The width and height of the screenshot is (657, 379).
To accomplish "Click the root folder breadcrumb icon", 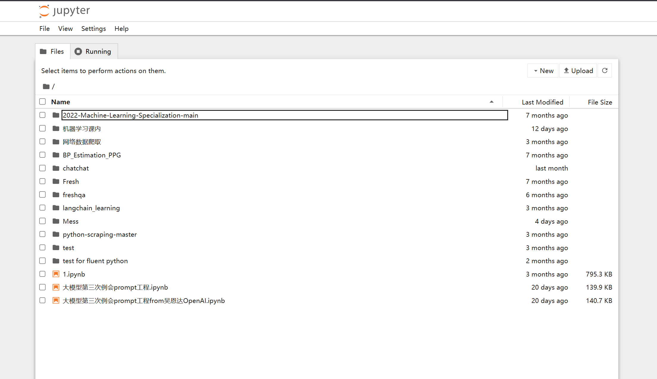I will coord(46,86).
